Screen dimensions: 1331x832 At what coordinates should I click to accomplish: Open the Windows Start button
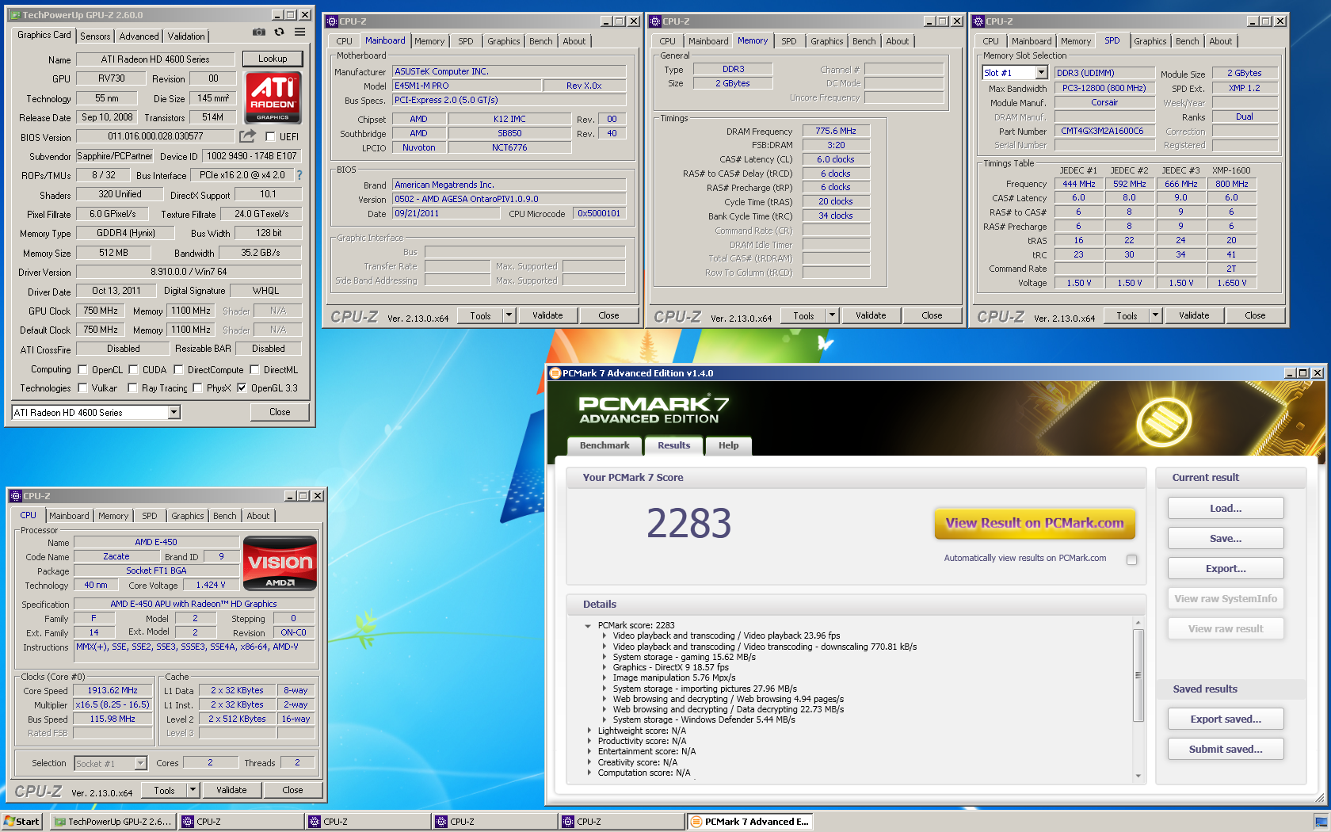21,822
